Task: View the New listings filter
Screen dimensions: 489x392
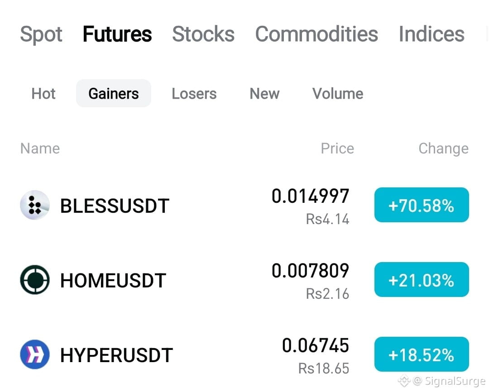Action: 264,94
